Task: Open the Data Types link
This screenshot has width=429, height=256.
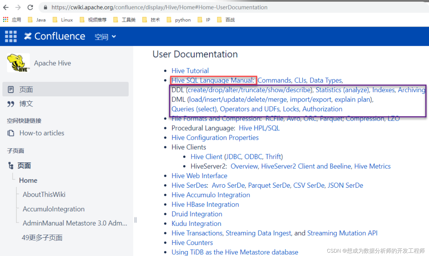Action: (326, 80)
